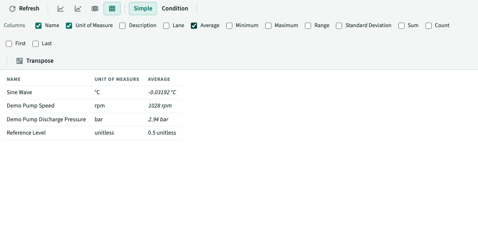The image size is (478, 225).
Task: Tick the Last column checkbox
Action: tap(36, 44)
